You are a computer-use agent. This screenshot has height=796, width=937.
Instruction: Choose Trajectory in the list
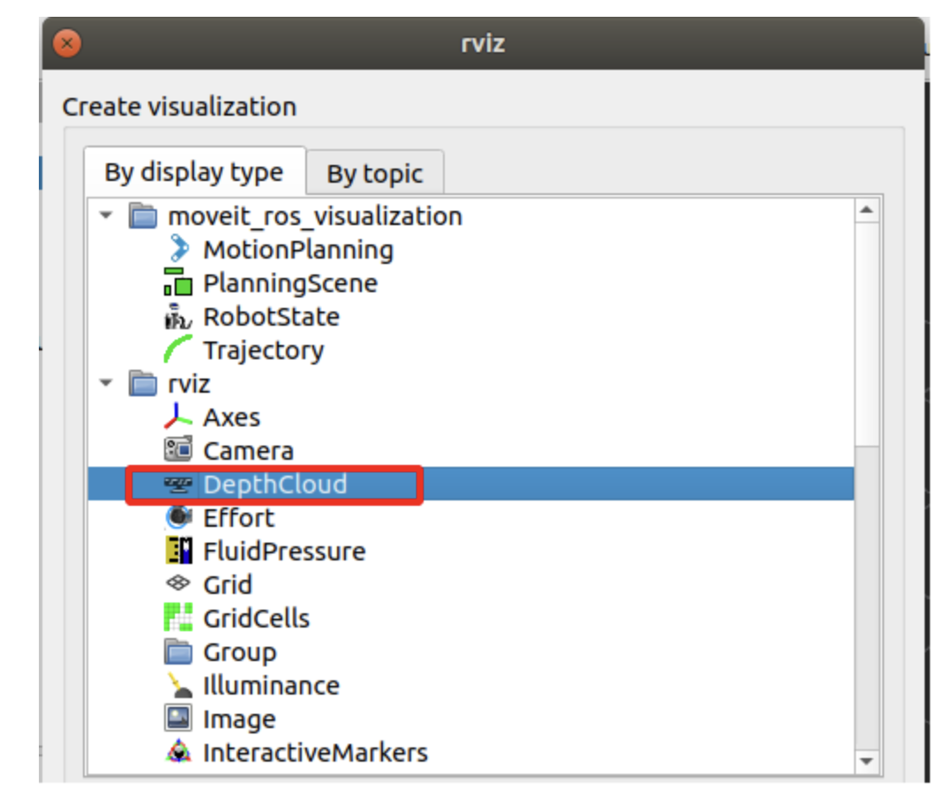264,351
